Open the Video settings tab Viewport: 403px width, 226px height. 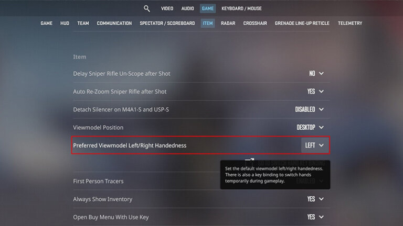pyautogui.click(x=167, y=8)
